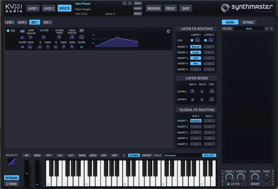
Task: Click the Save button
Action: [138, 3]
